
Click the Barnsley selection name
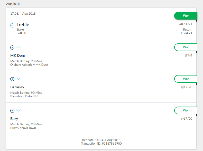tap(17, 87)
